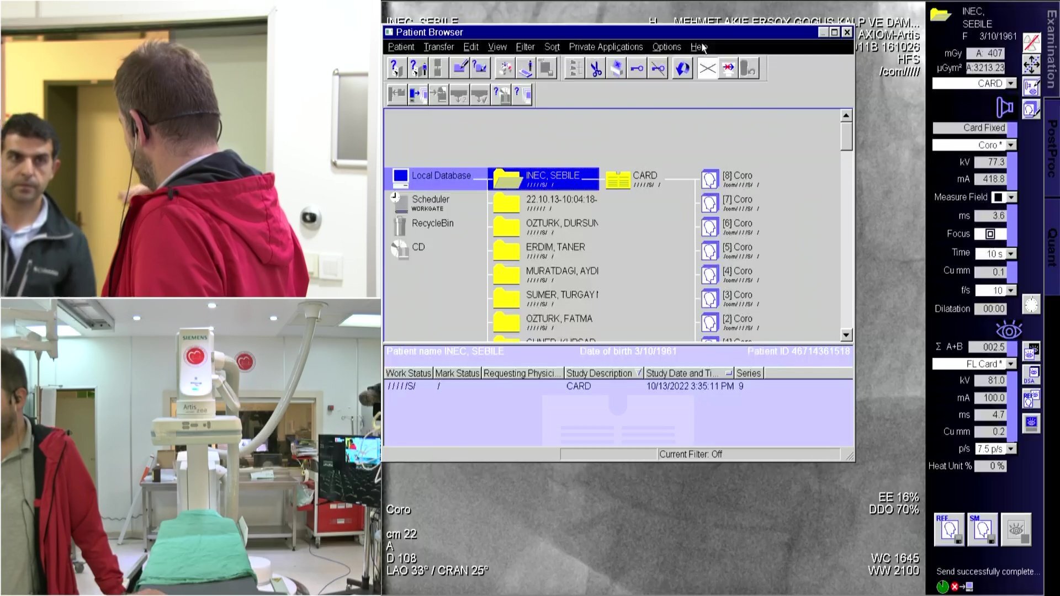Click the crossed radiation symbol icon
The image size is (1060, 596).
1031,42
